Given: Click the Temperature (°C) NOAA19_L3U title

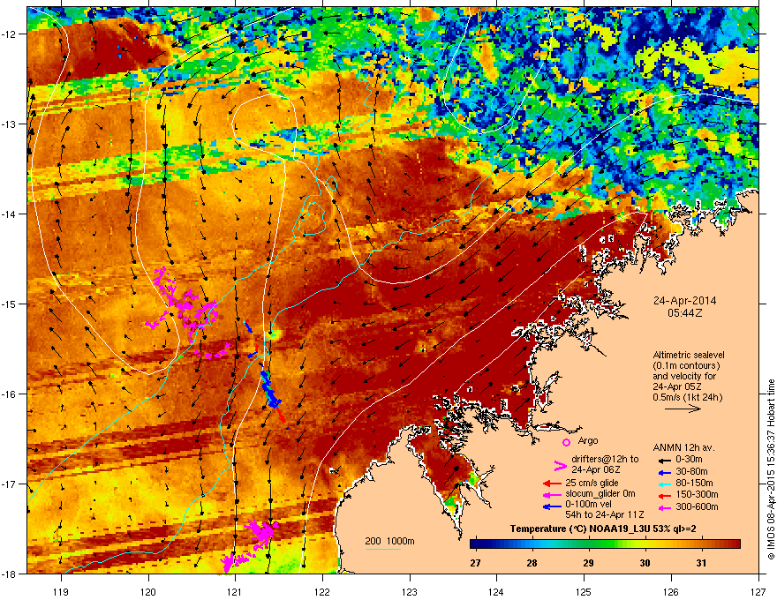Looking at the screenshot, I should point(603,529).
